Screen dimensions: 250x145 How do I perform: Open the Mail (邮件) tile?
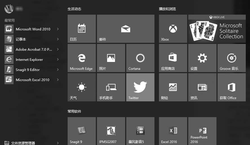click(x=125, y=29)
